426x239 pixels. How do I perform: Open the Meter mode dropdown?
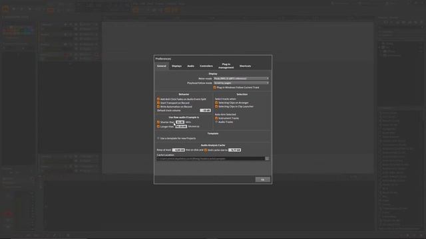pyautogui.click(x=241, y=78)
